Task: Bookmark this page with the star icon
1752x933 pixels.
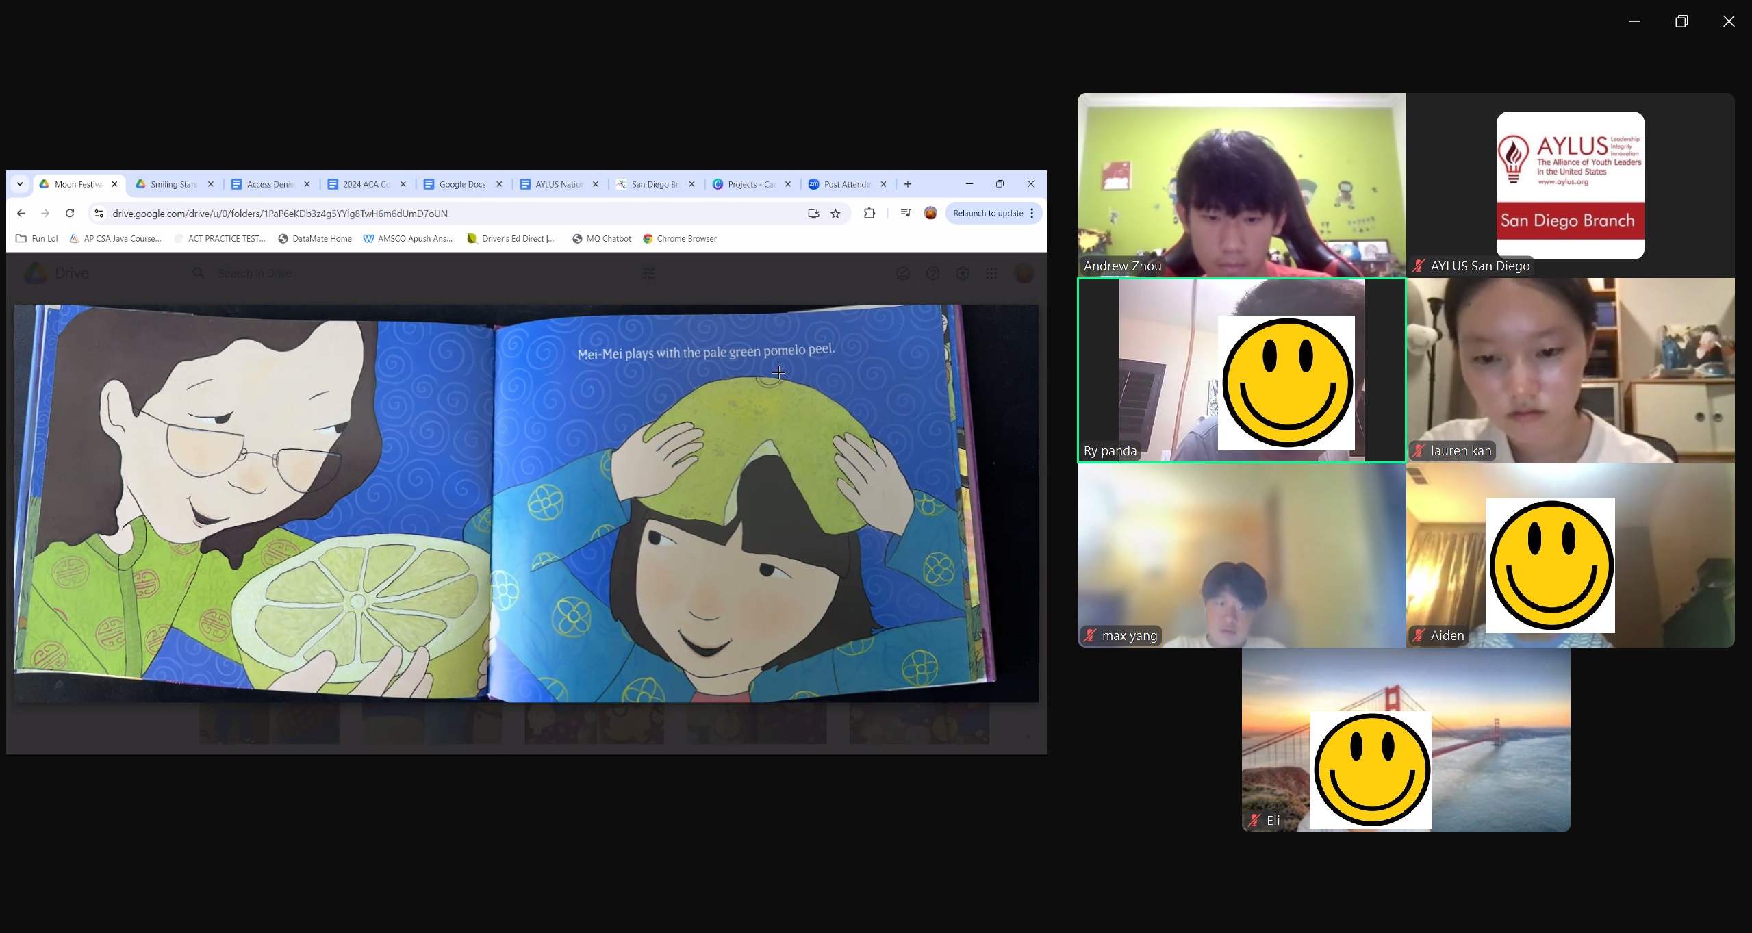Action: point(835,214)
